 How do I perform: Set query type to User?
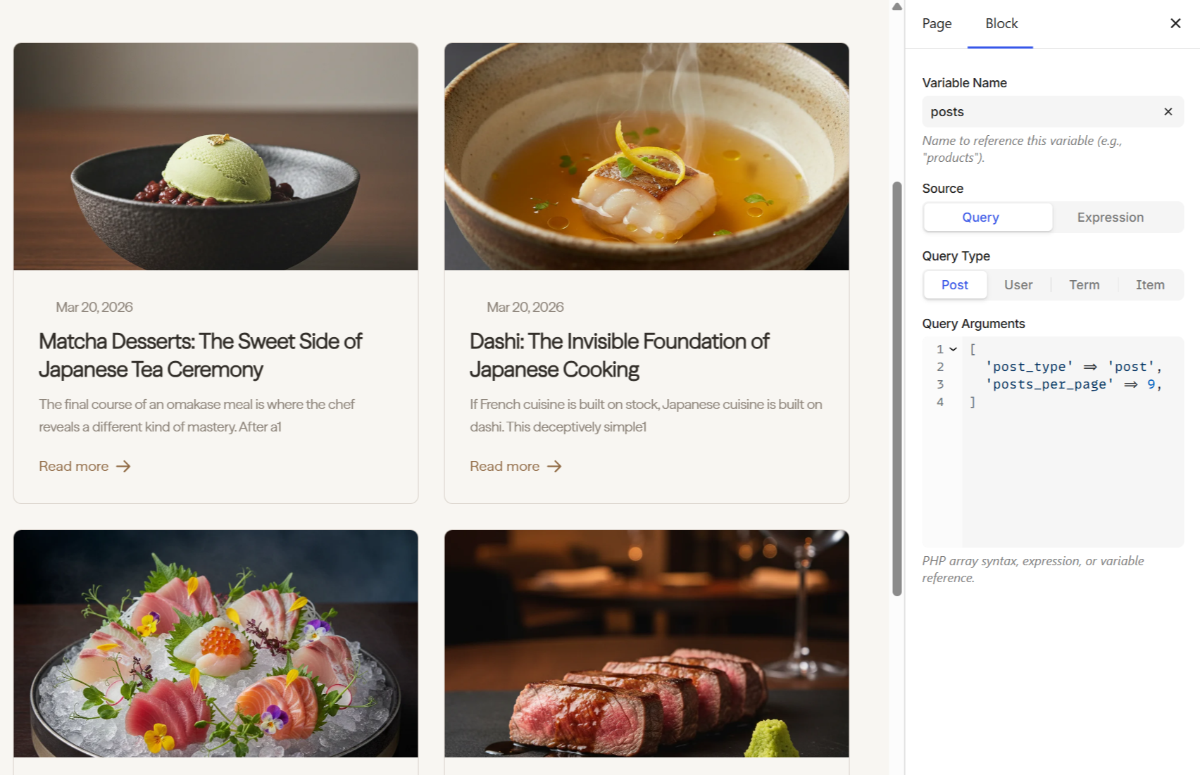[1018, 285]
